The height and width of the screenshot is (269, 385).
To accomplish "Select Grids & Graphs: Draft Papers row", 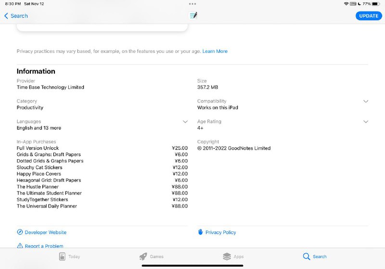I will click(102, 154).
